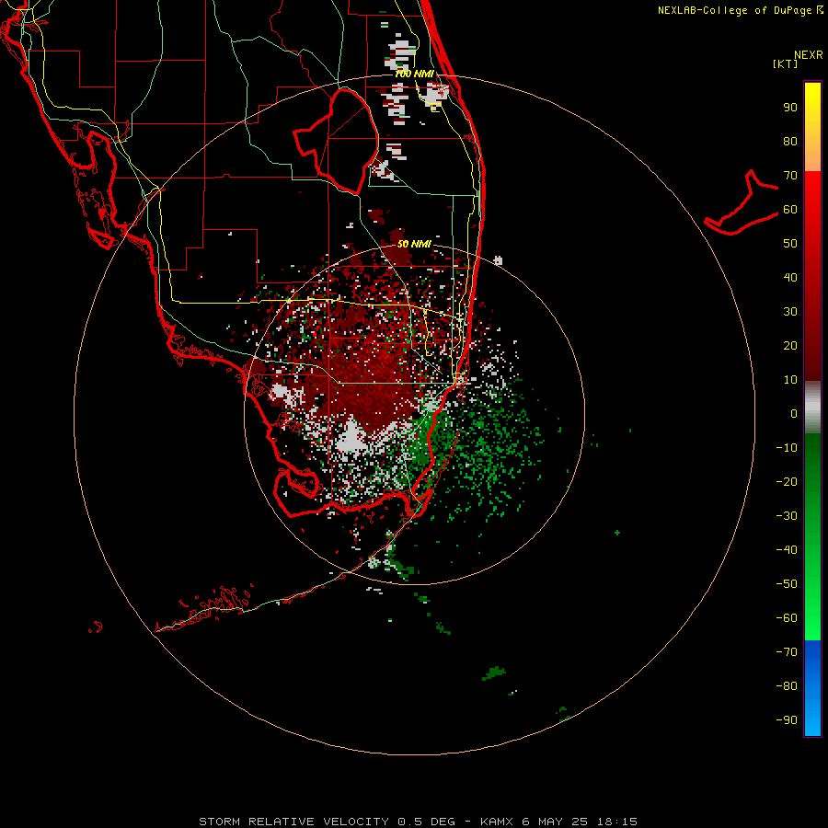Image resolution: width=828 pixels, height=828 pixels.
Task: Click the -60 tick label on the scale
Action: 787,618
